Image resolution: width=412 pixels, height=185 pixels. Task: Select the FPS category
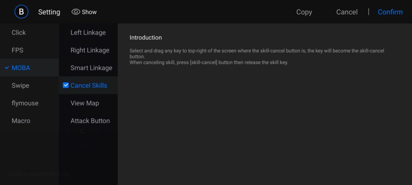17,50
